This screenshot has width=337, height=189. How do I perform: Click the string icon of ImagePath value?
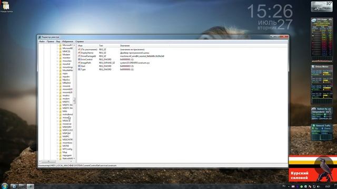pos(79,63)
